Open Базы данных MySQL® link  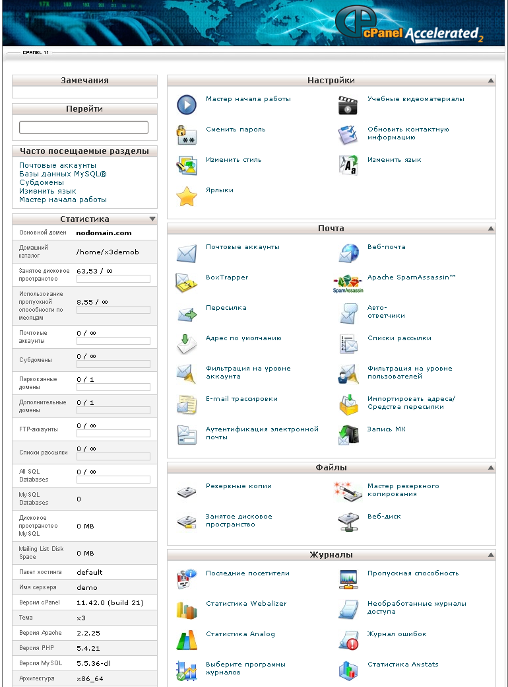coord(63,174)
